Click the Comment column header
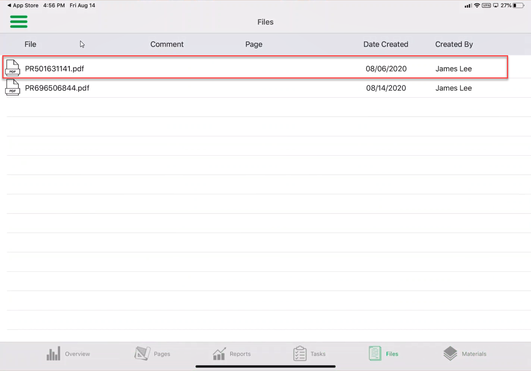The width and height of the screenshot is (531, 371). click(167, 44)
